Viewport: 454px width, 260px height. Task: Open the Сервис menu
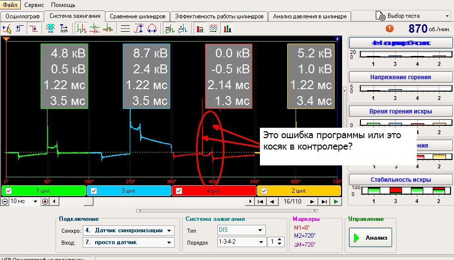click(x=34, y=5)
